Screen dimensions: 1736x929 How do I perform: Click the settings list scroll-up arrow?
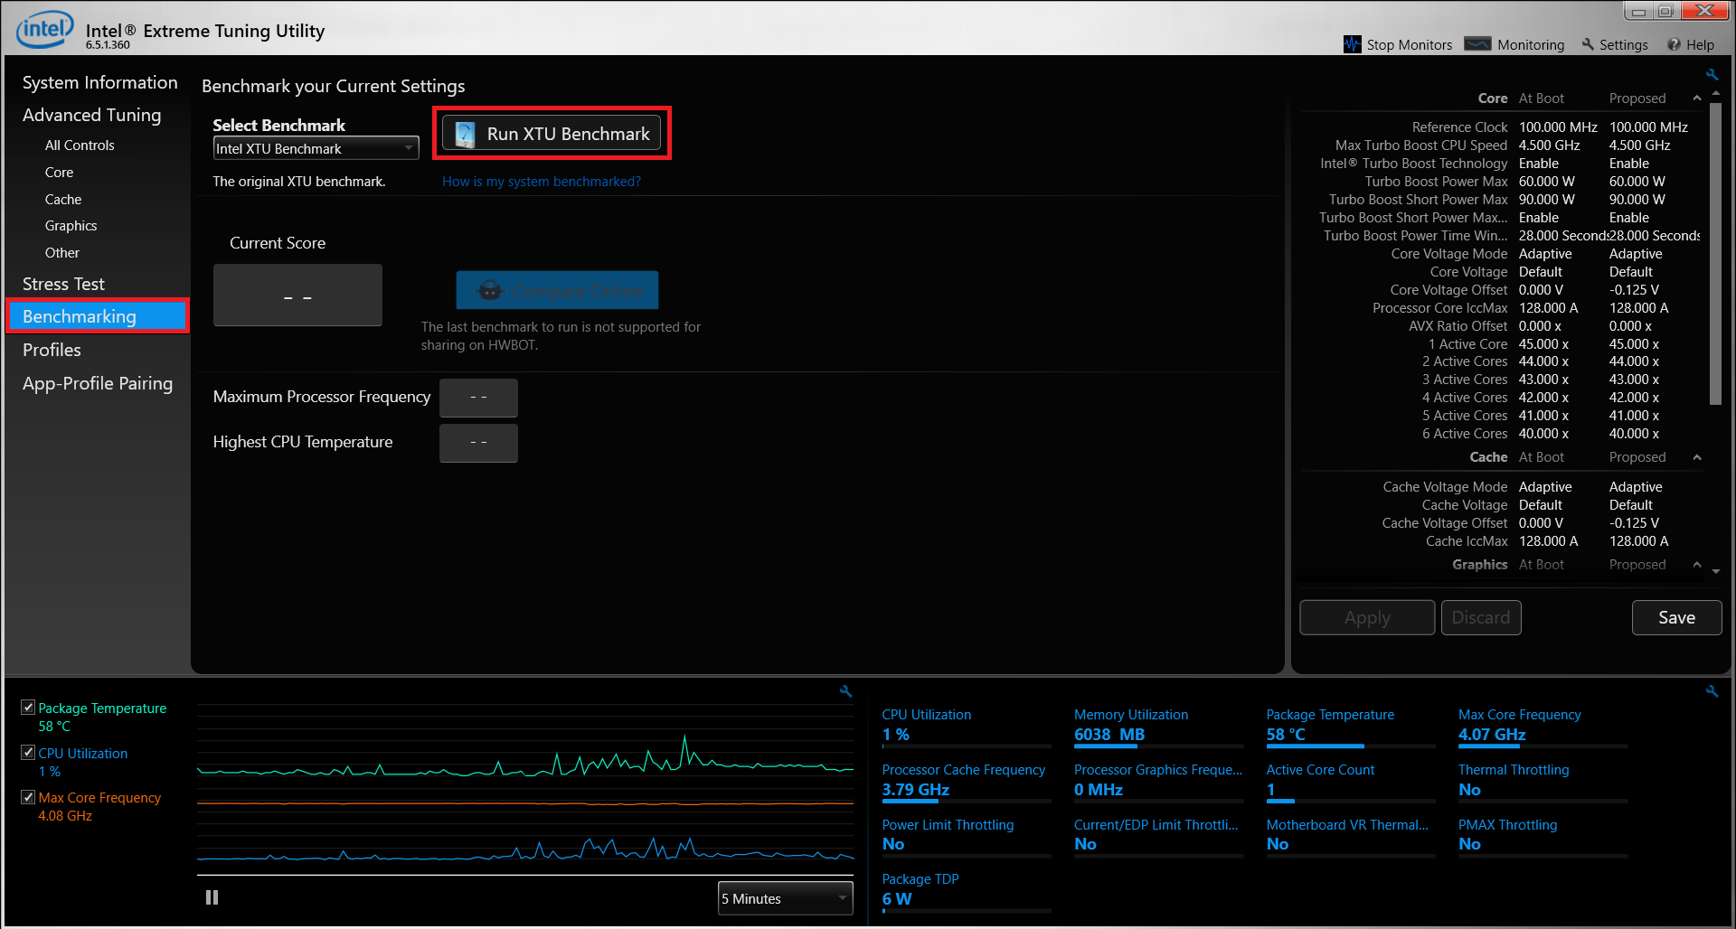click(1716, 94)
